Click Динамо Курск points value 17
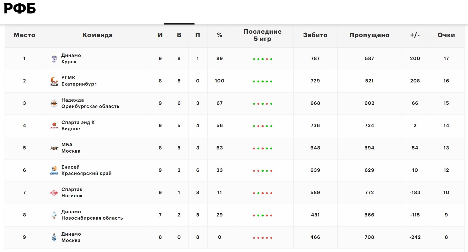468x252 pixels. click(x=446, y=59)
